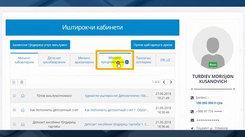Click the notification badge on Менинг аукционларим
The width and height of the screenshot is (245, 137).
pyautogui.click(x=127, y=62)
